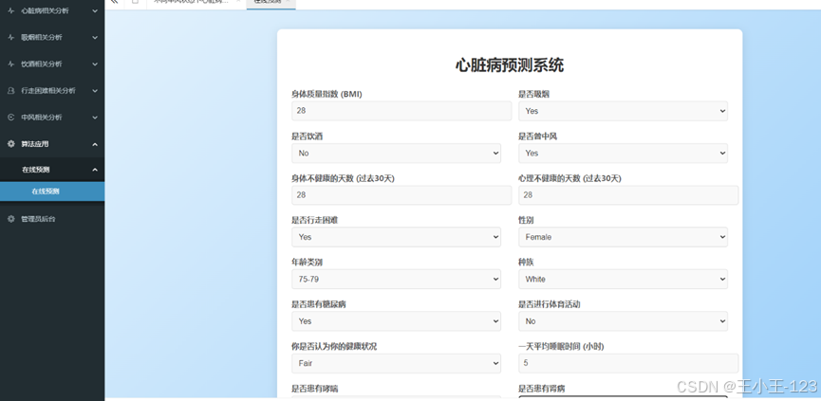The height and width of the screenshot is (401, 821).
Task: Click the 是否患有糖尿病 label
Action: [318, 304]
